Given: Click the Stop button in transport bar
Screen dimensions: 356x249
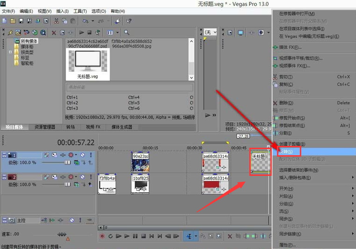Looking at the screenshot, I should point(144,236).
